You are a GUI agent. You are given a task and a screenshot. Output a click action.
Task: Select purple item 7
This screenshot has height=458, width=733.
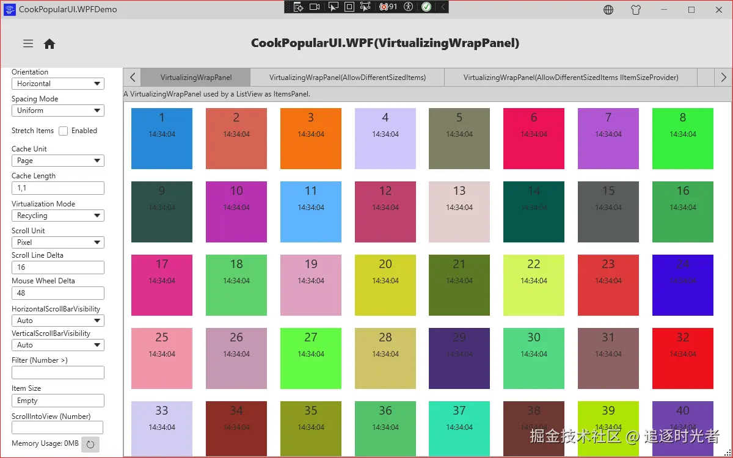[x=608, y=139]
